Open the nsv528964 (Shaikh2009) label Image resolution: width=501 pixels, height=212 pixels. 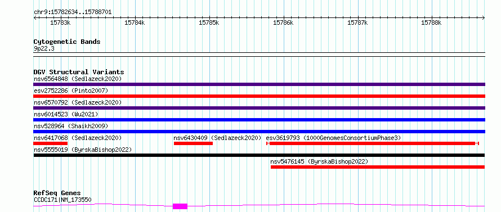(x=71, y=126)
